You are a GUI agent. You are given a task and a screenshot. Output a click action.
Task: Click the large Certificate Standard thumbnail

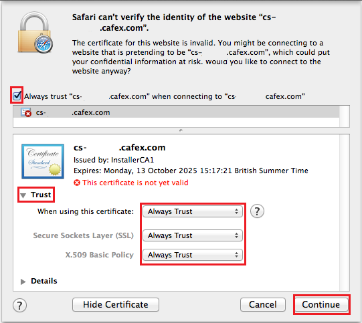(x=43, y=161)
